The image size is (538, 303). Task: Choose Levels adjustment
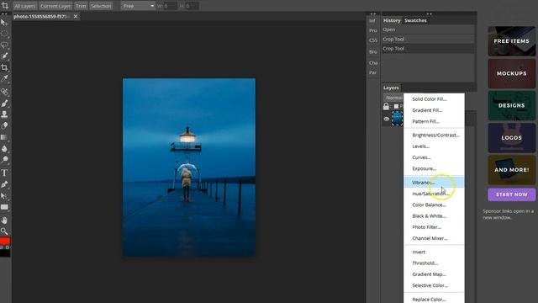434,146
